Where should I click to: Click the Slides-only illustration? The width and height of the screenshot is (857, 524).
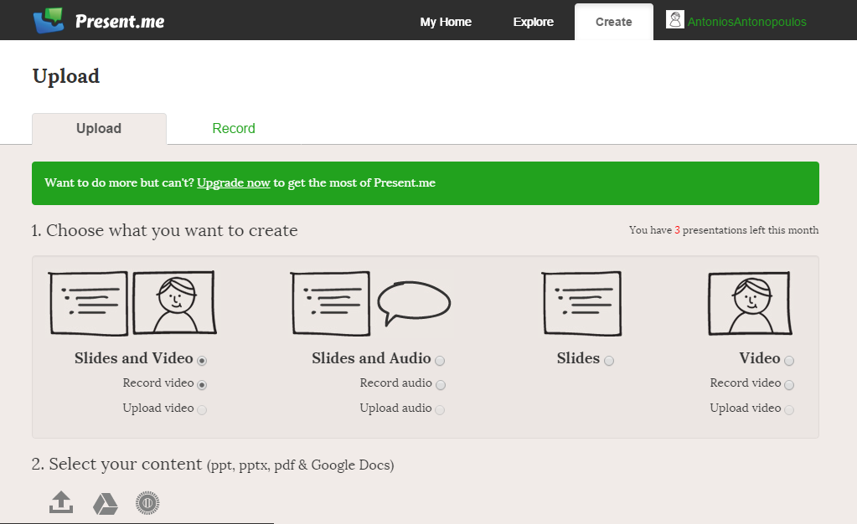(x=582, y=303)
